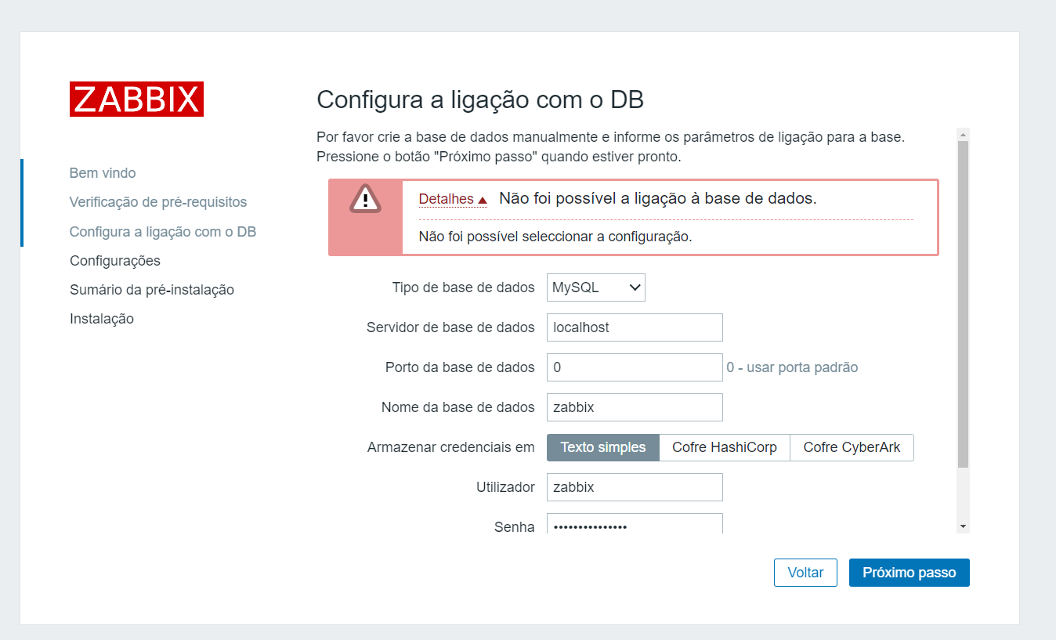This screenshot has height=640, width=1056.
Task: Click the Configura a ligação com o DB step
Action: click(163, 232)
